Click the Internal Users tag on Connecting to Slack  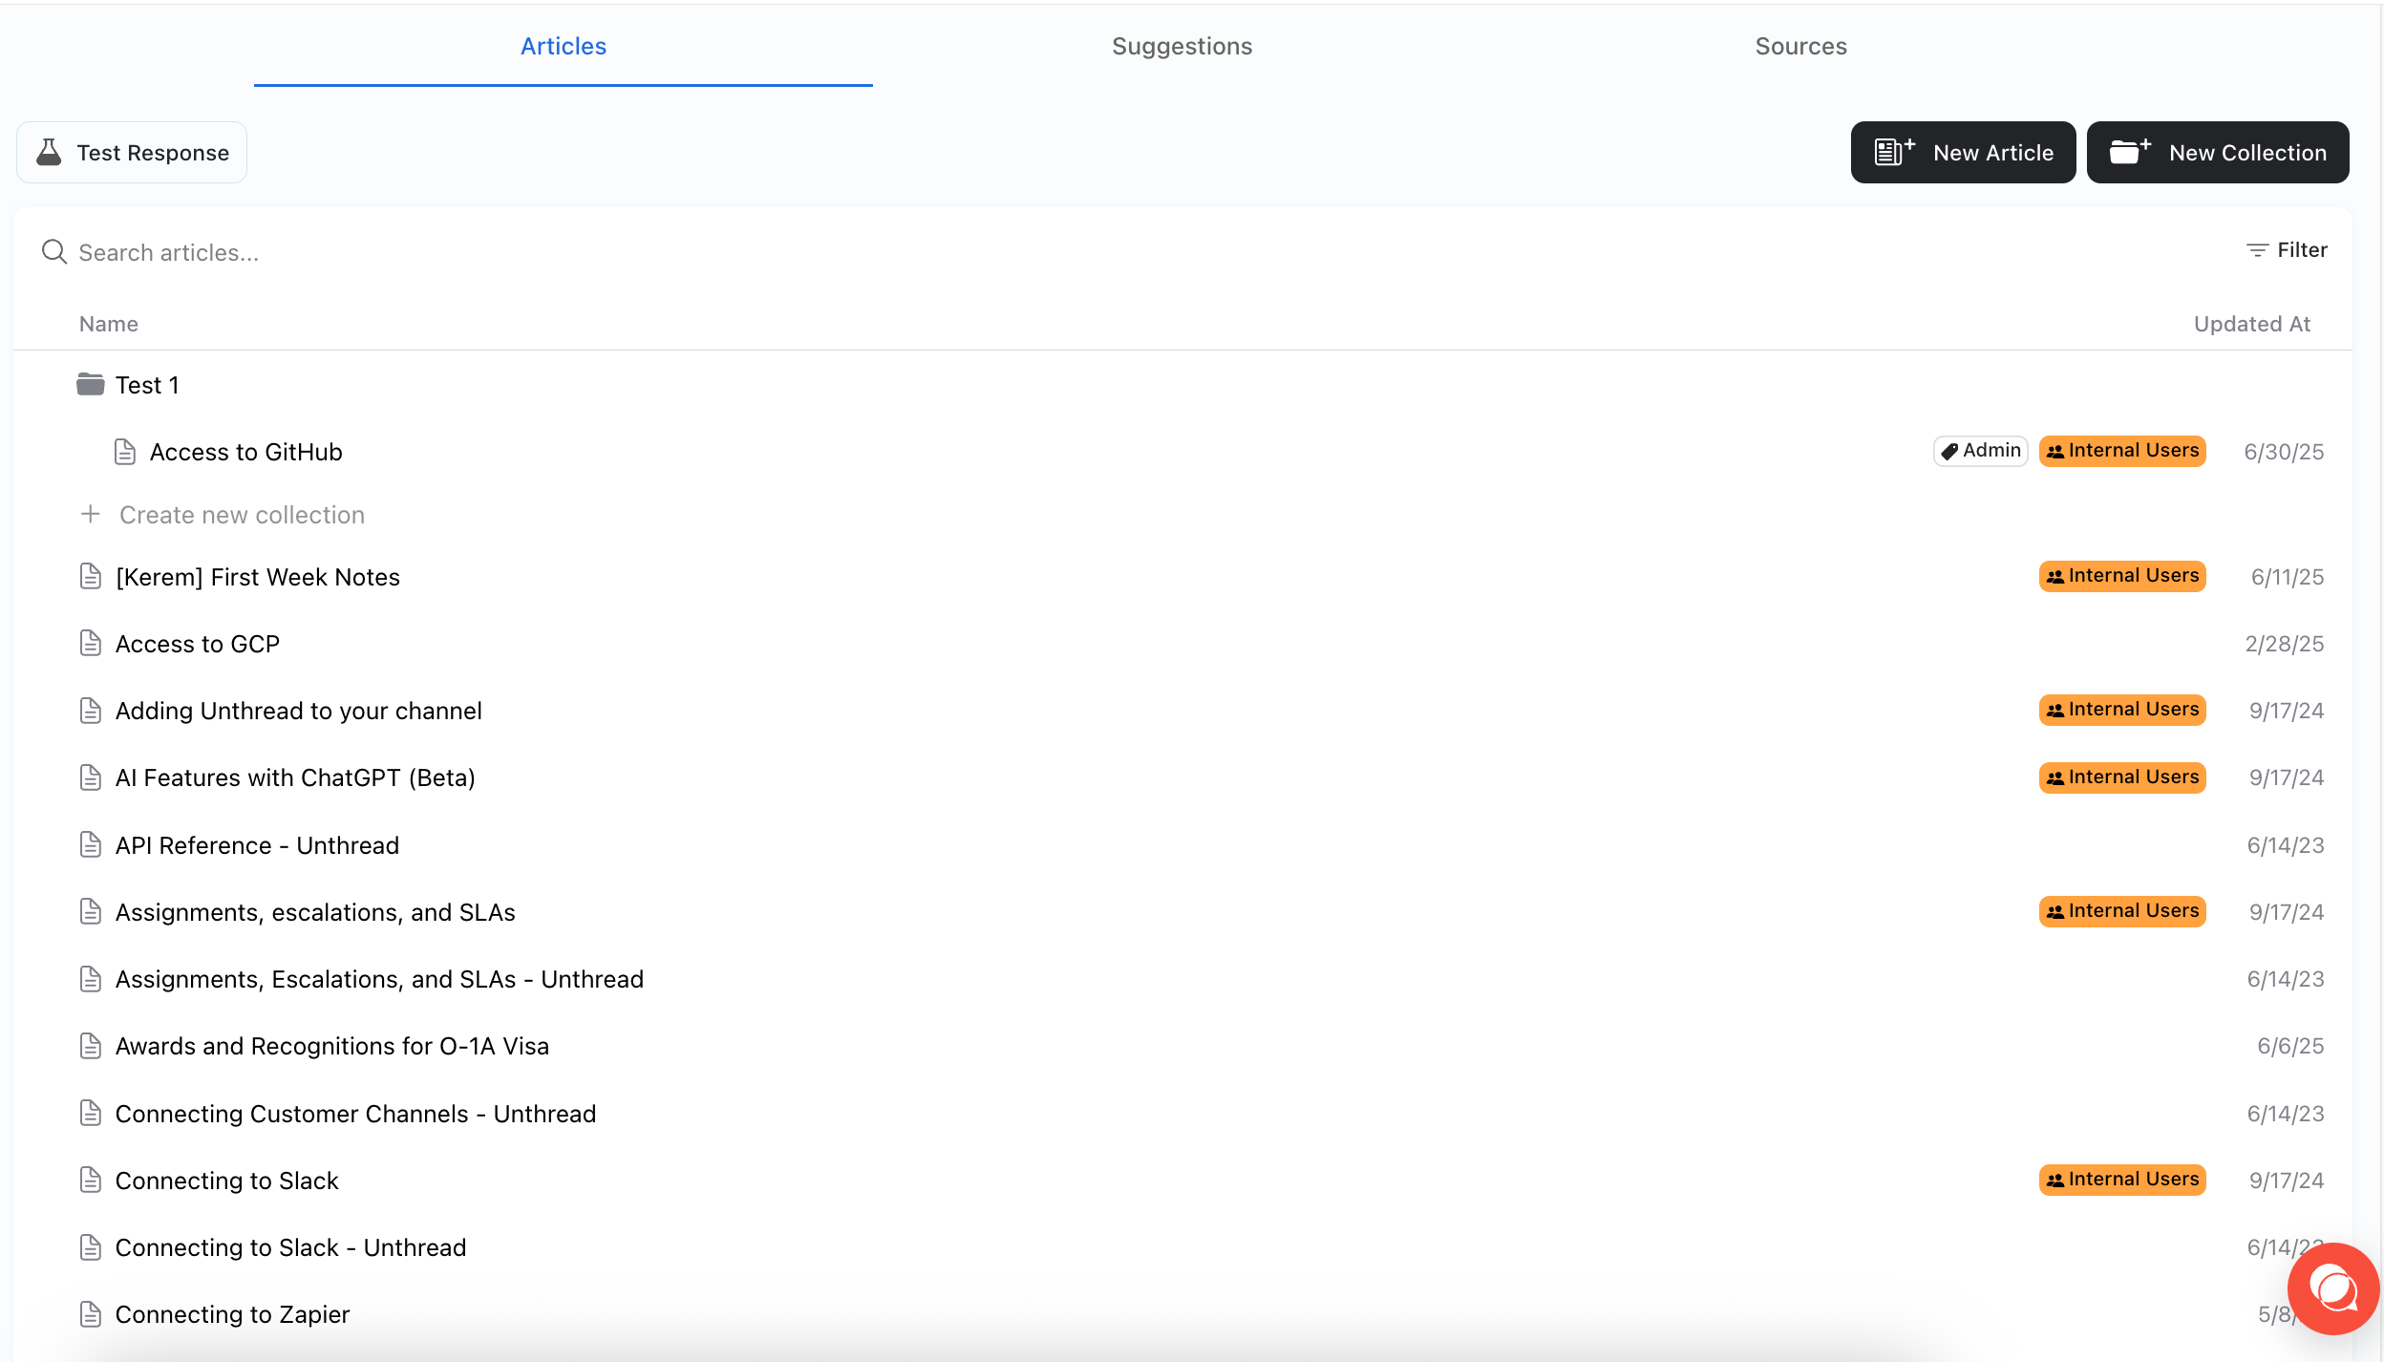(2121, 1179)
